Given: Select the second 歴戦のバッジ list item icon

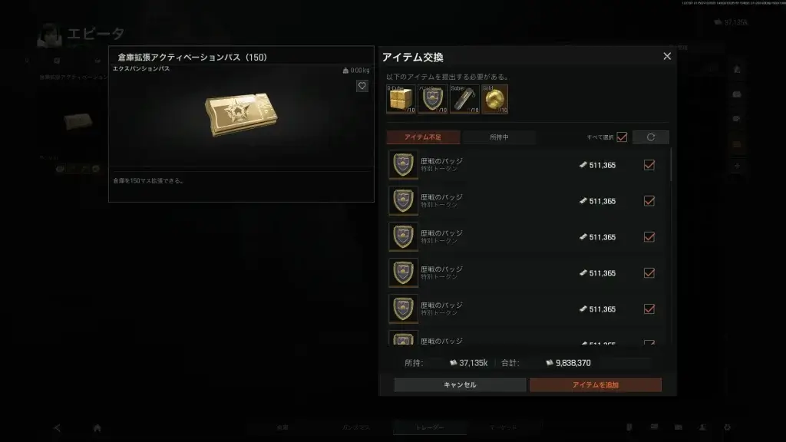Looking at the screenshot, I should (x=403, y=201).
